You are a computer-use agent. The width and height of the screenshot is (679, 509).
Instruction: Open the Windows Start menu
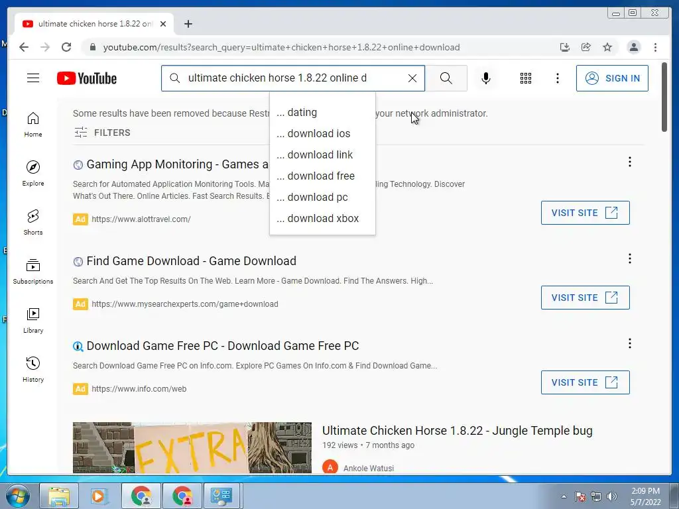[x=17, y=496]
